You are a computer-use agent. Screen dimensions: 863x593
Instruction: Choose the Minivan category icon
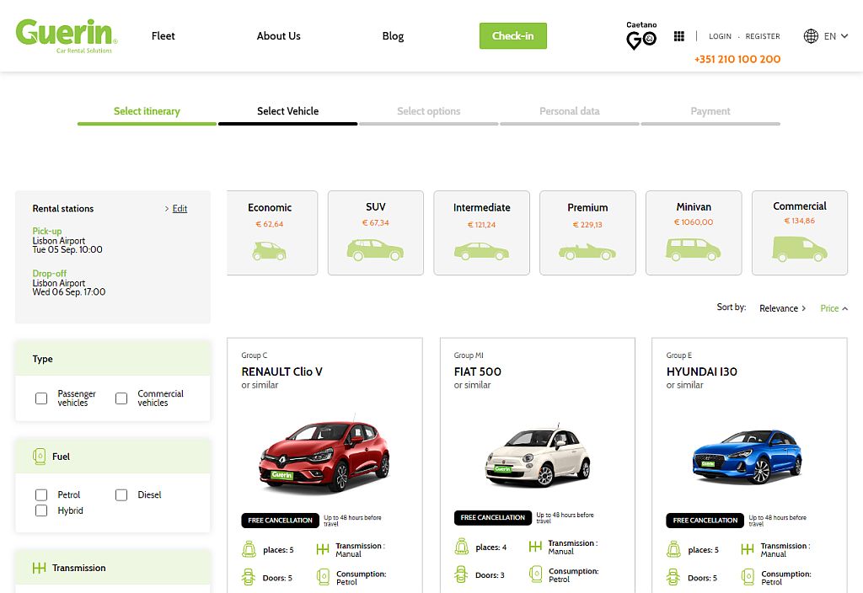click(x=693, y=249)
